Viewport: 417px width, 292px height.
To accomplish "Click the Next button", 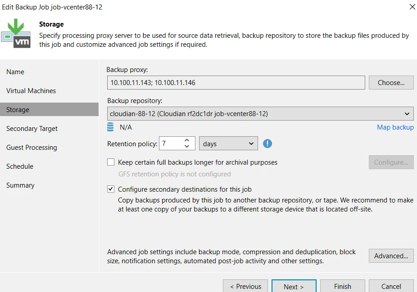I will point(294,287).
